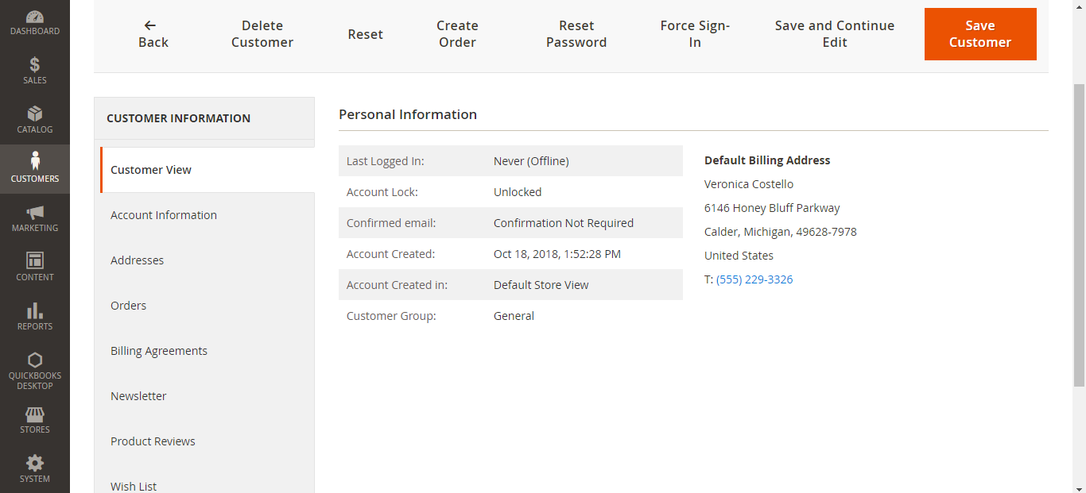1086x493 pixels.
Task: Select the Customers person icon
Action: tap(35, 161)
